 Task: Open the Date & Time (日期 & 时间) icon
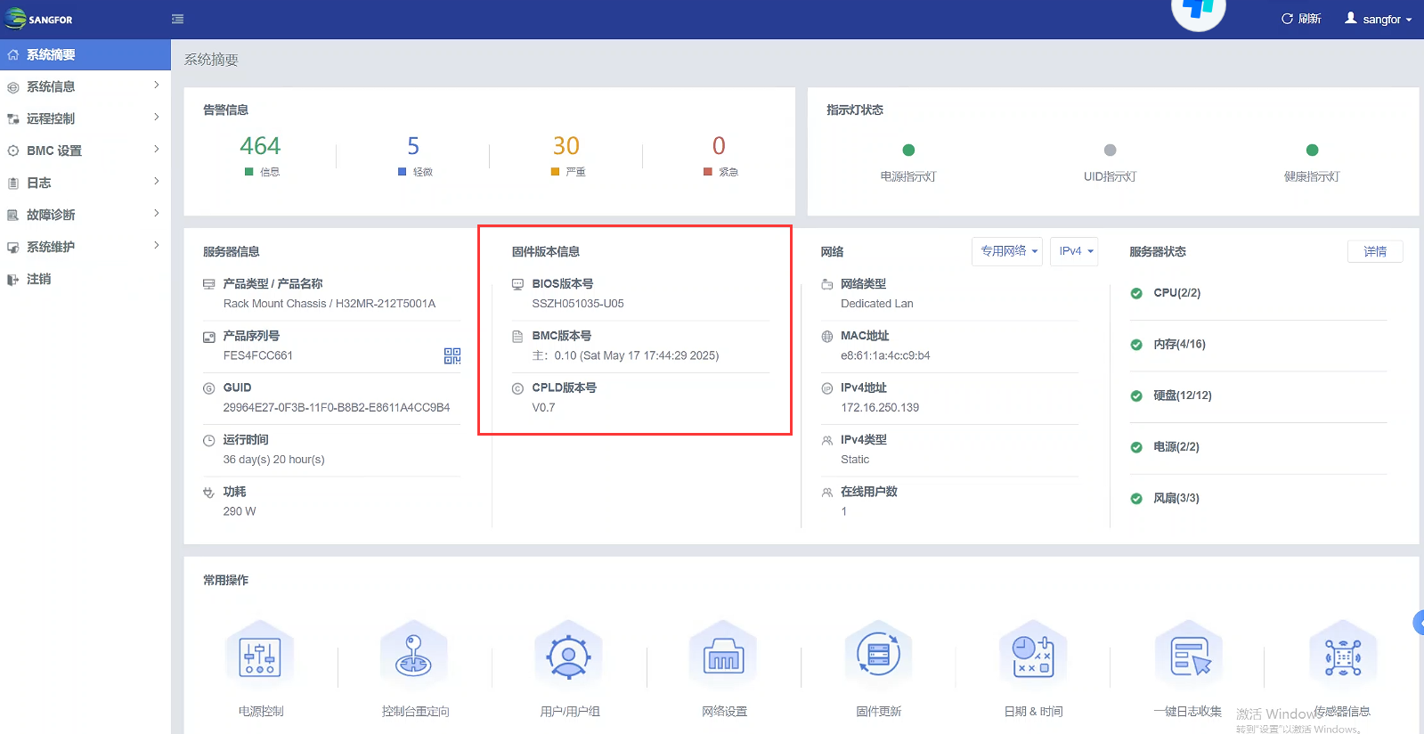click(1033, 657)
